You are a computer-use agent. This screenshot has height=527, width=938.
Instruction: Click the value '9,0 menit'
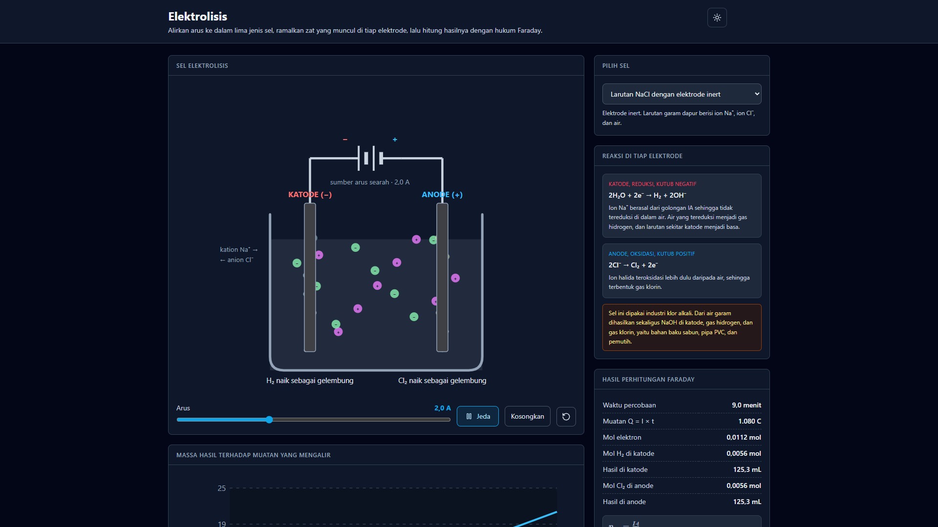pos(746,405)
